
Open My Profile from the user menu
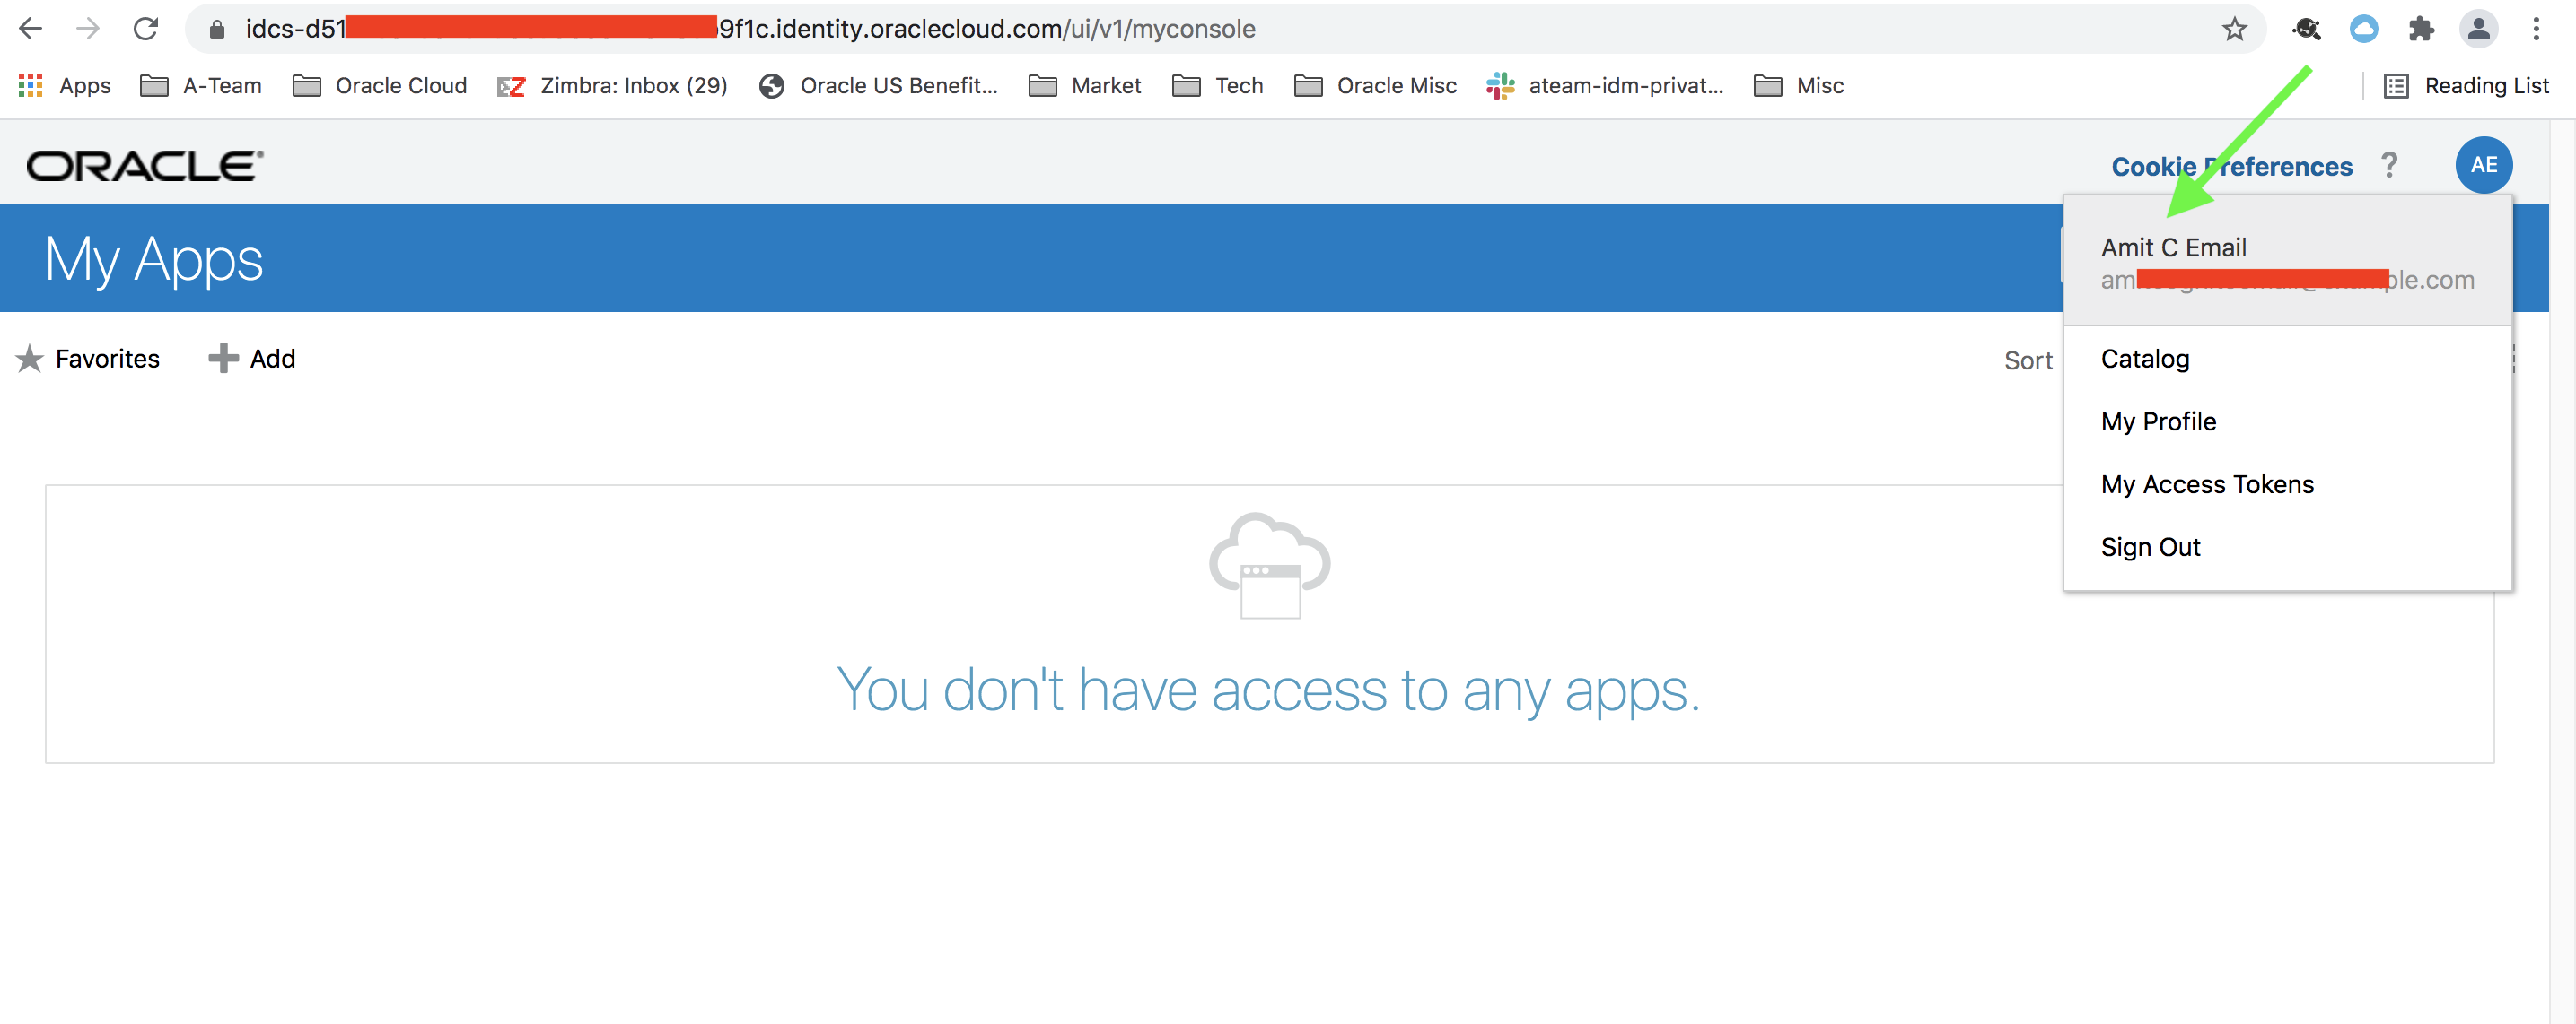click(x=2158, y=421)
